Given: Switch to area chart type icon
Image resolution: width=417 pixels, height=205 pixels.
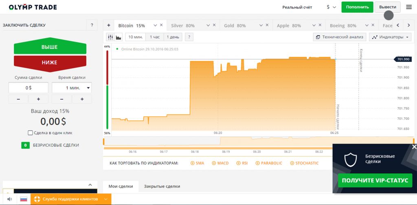Looking at the screenshot, I should point(119,37).
